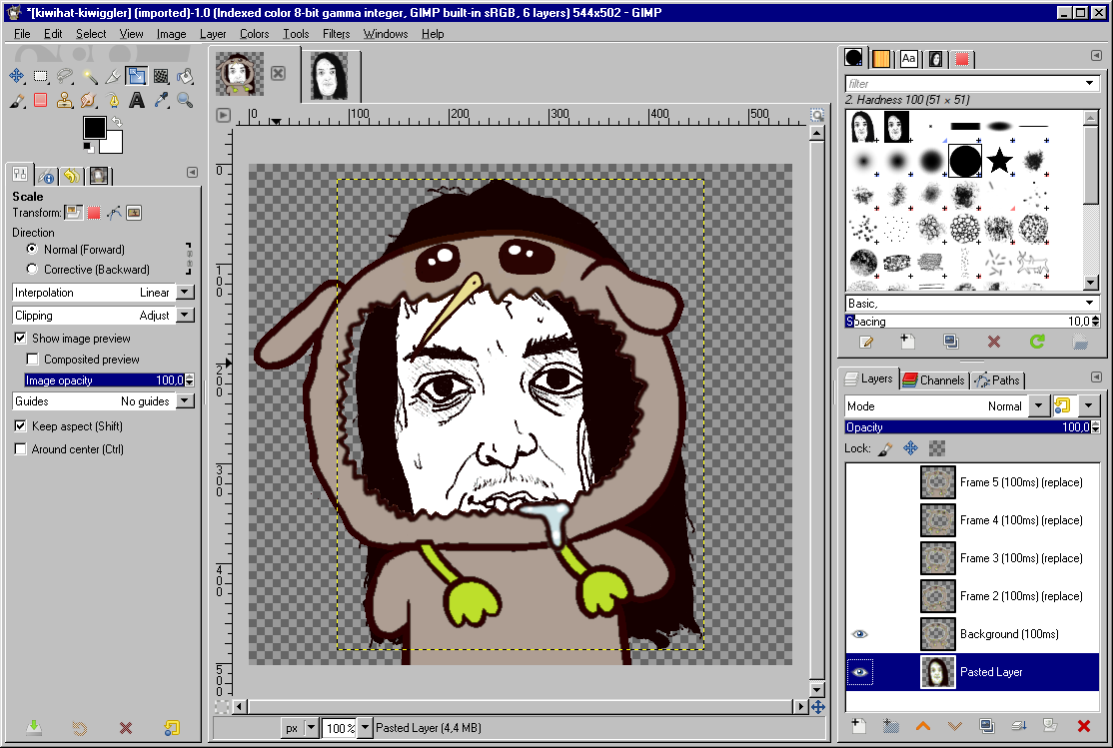Switch to the second image tab thumbnail

tap(330, 75)
